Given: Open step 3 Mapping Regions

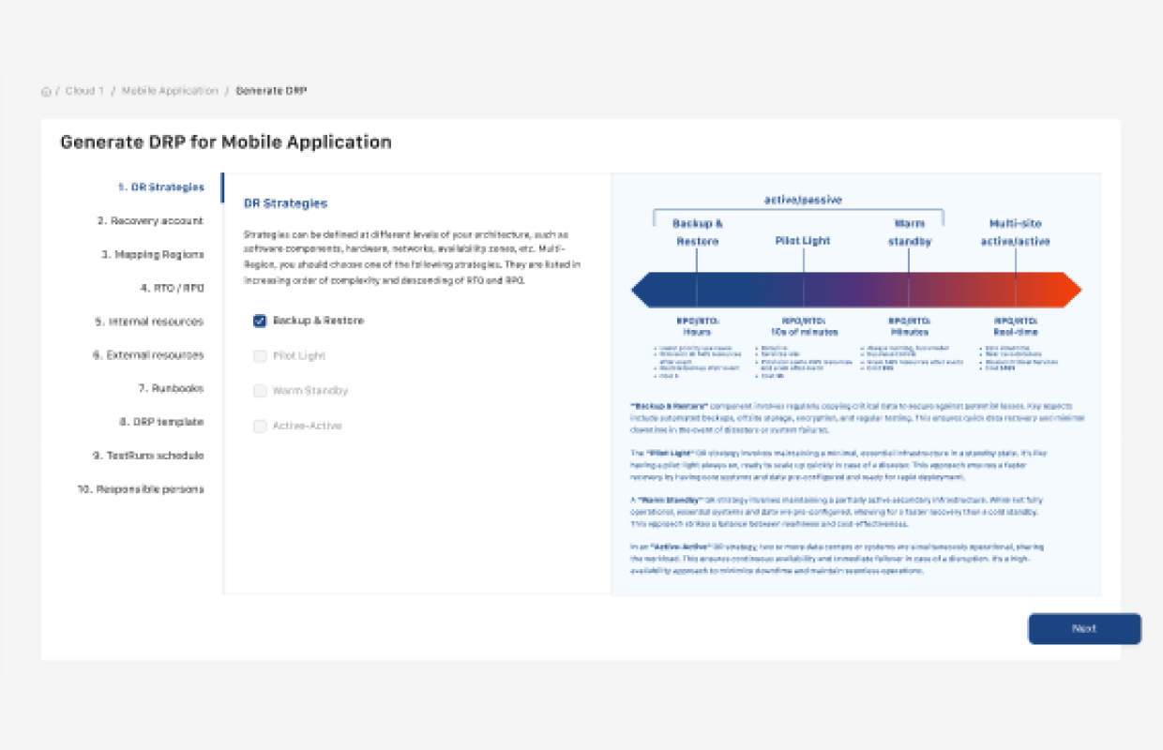Looking at the screenshot, I should (x=153, y=255).
